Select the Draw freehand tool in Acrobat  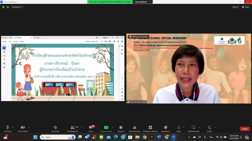pos(4,59)
